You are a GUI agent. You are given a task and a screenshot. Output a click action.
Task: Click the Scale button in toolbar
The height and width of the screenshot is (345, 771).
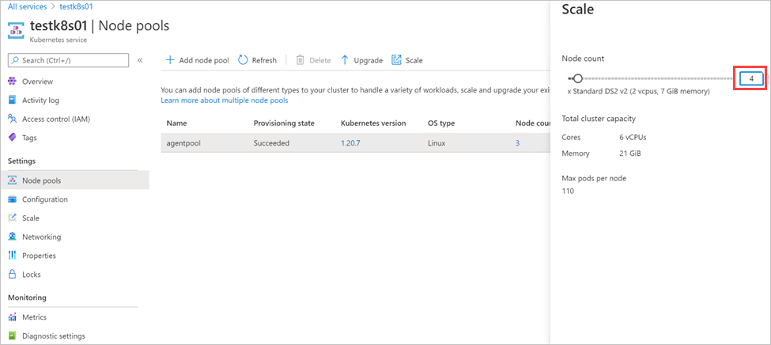[408, 60]
